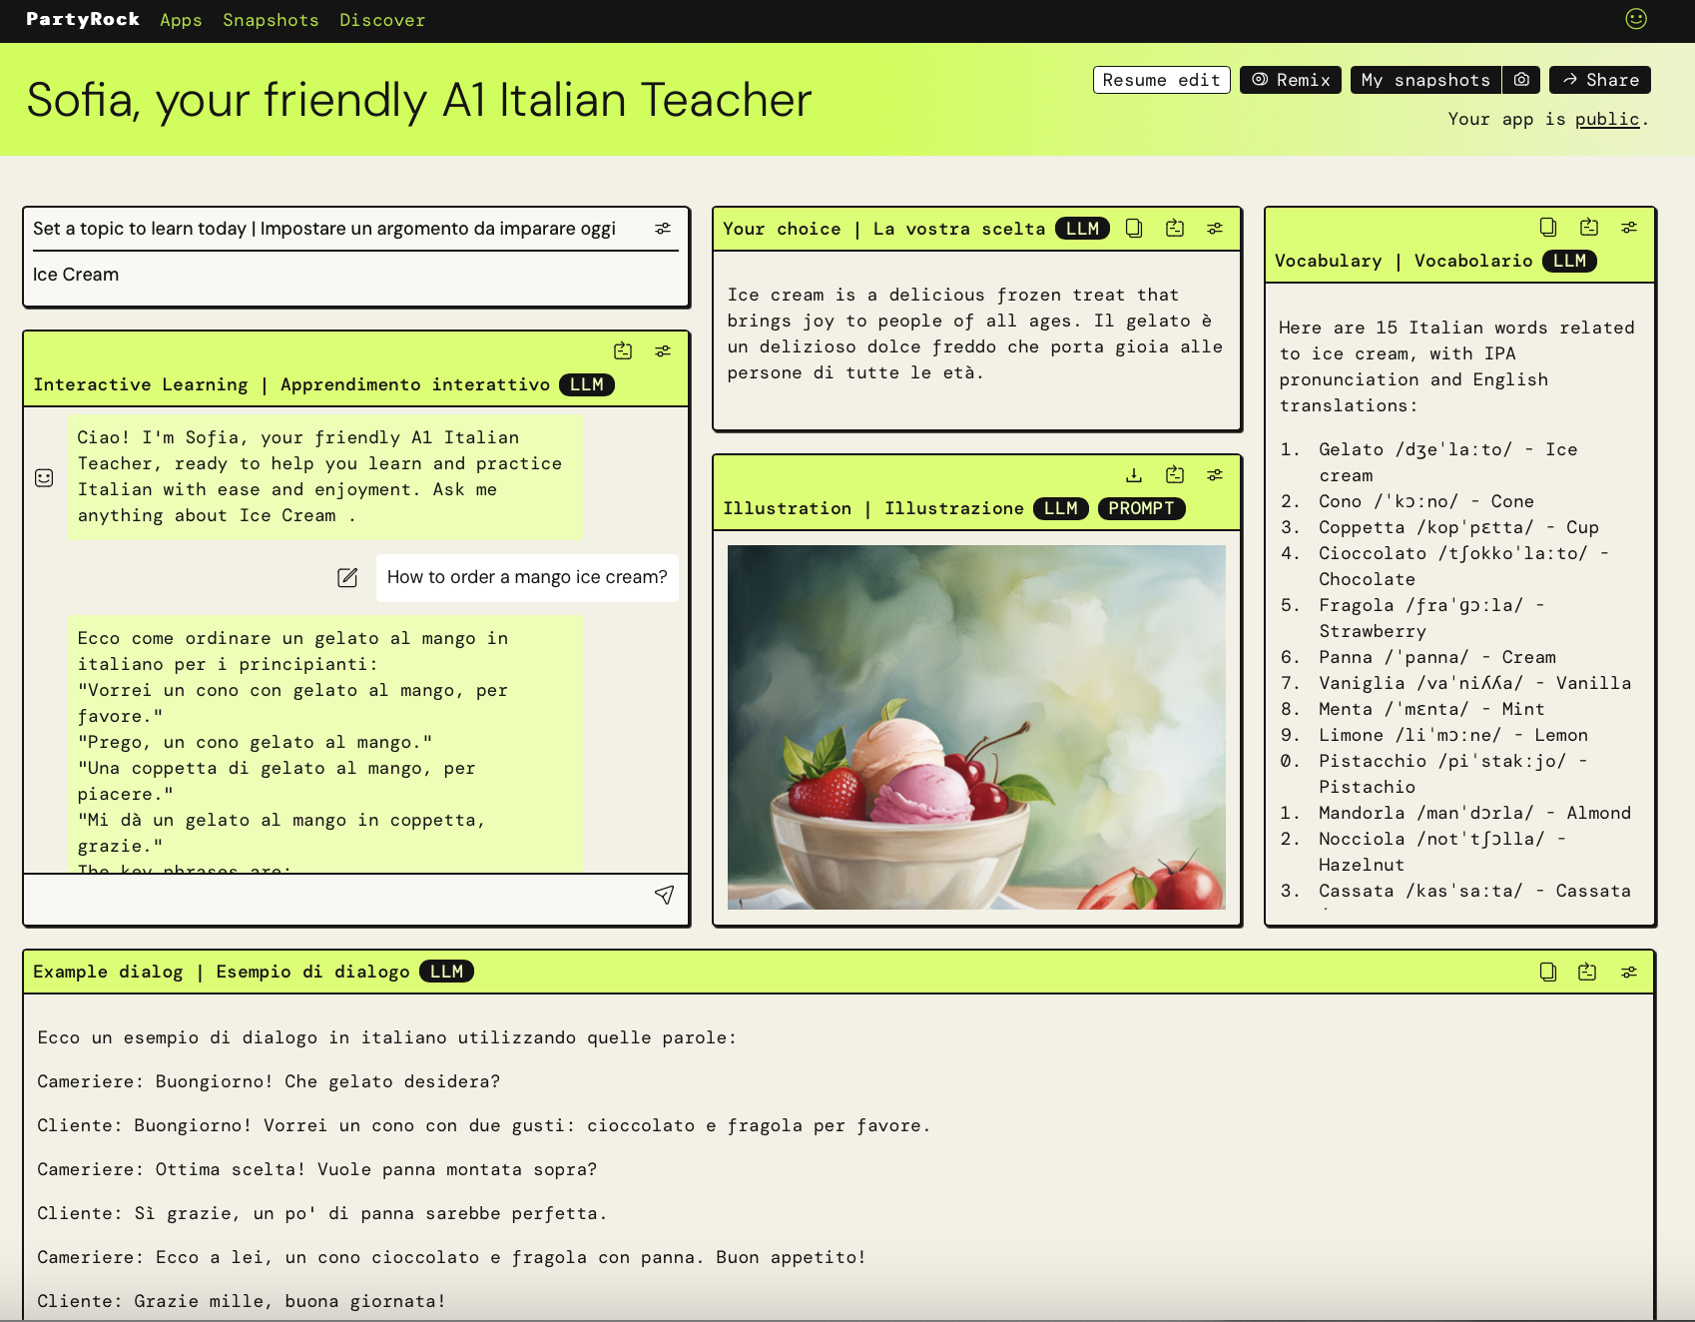Open widget settings for Interactive Learning
1695x1322 pixels.
pyautogui.click(x=663, y=350)
